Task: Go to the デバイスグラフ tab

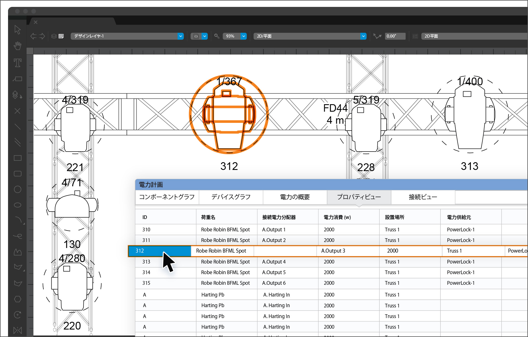Action: click(231, 197)
